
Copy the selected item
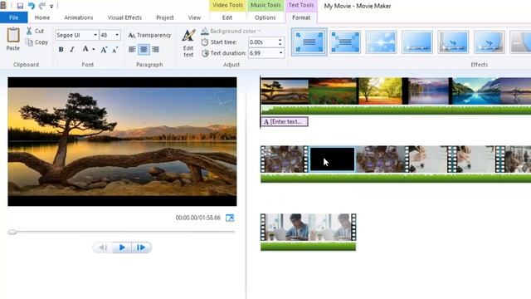(37, 42)
